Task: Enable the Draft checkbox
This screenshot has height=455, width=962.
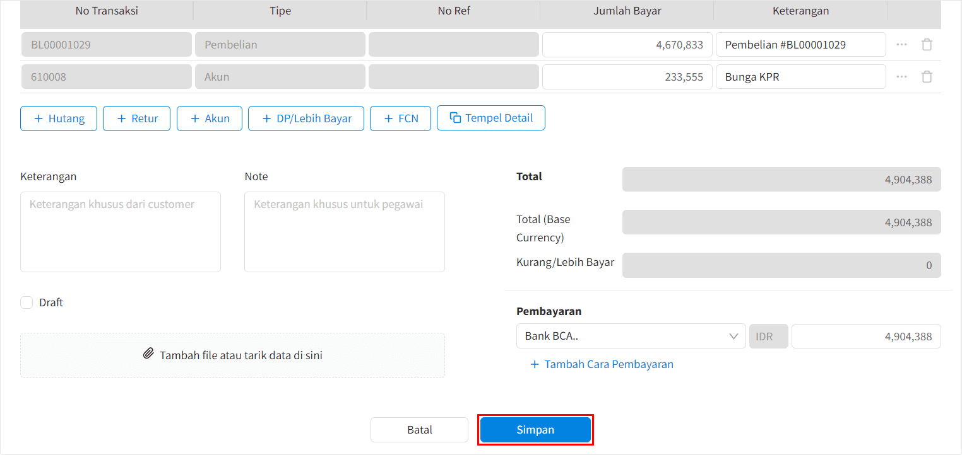Action: click(27, 302)
